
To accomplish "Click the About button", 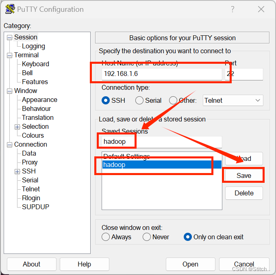I will [32, 264].
